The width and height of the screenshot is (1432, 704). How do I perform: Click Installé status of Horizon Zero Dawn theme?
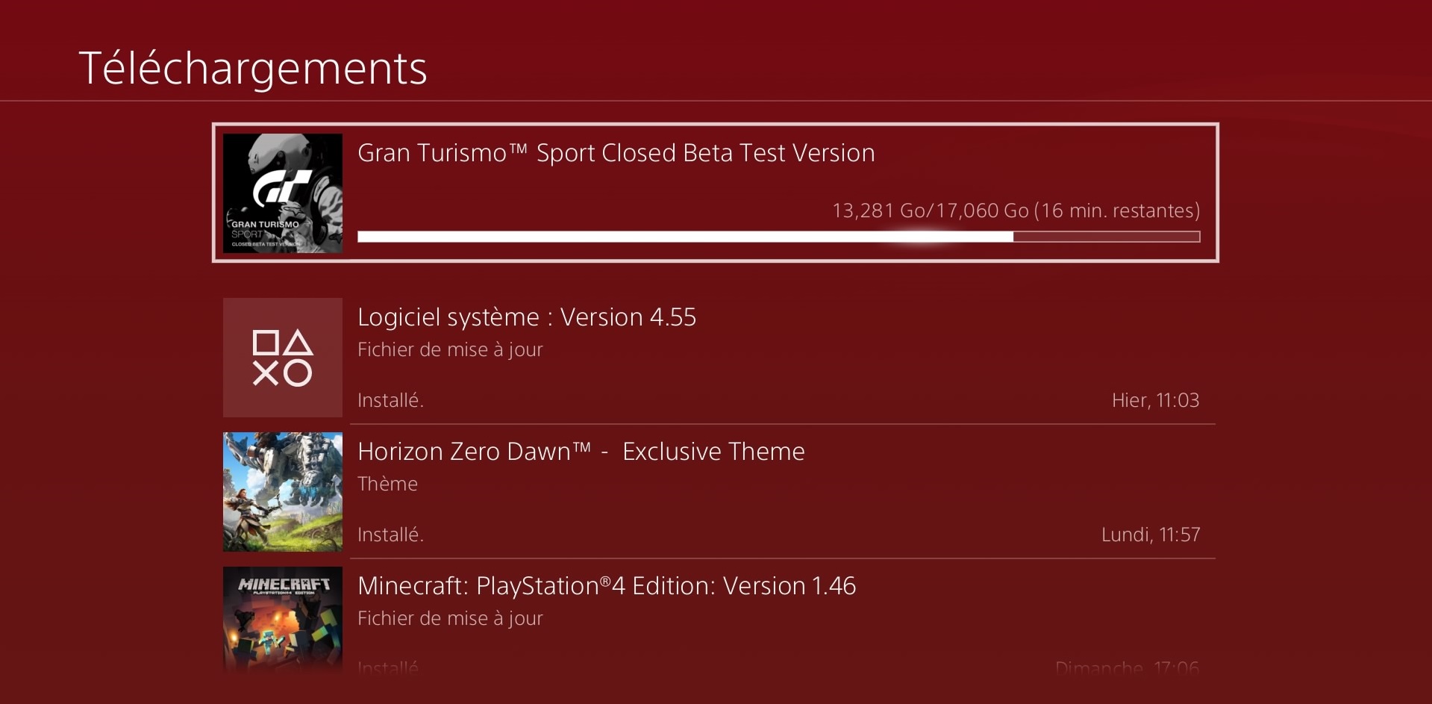click(390, 535)
